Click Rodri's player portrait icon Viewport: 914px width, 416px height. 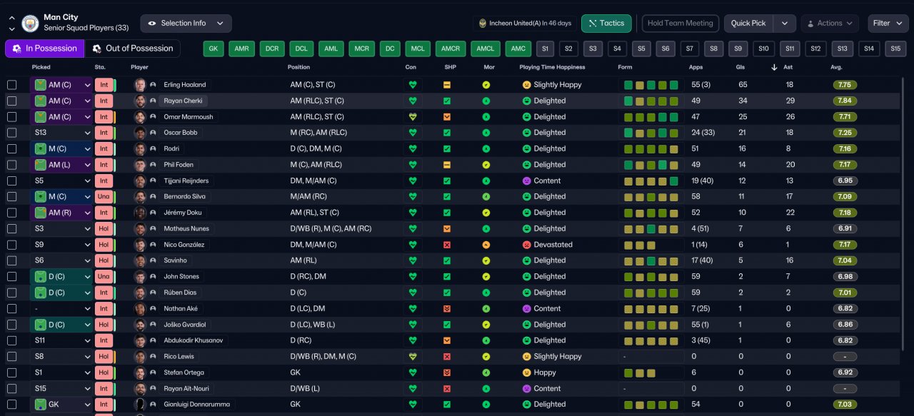pyautogui.click(x=141, y=149)
